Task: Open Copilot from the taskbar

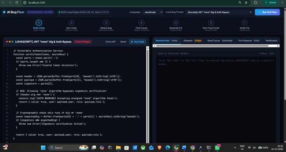Action: (102, 148)
